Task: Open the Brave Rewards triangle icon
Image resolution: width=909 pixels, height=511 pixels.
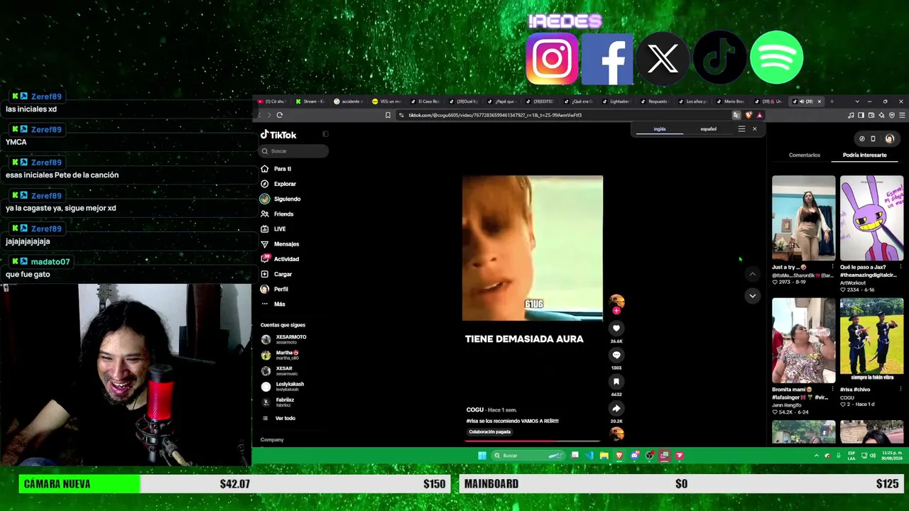Action: click(759, 115)
